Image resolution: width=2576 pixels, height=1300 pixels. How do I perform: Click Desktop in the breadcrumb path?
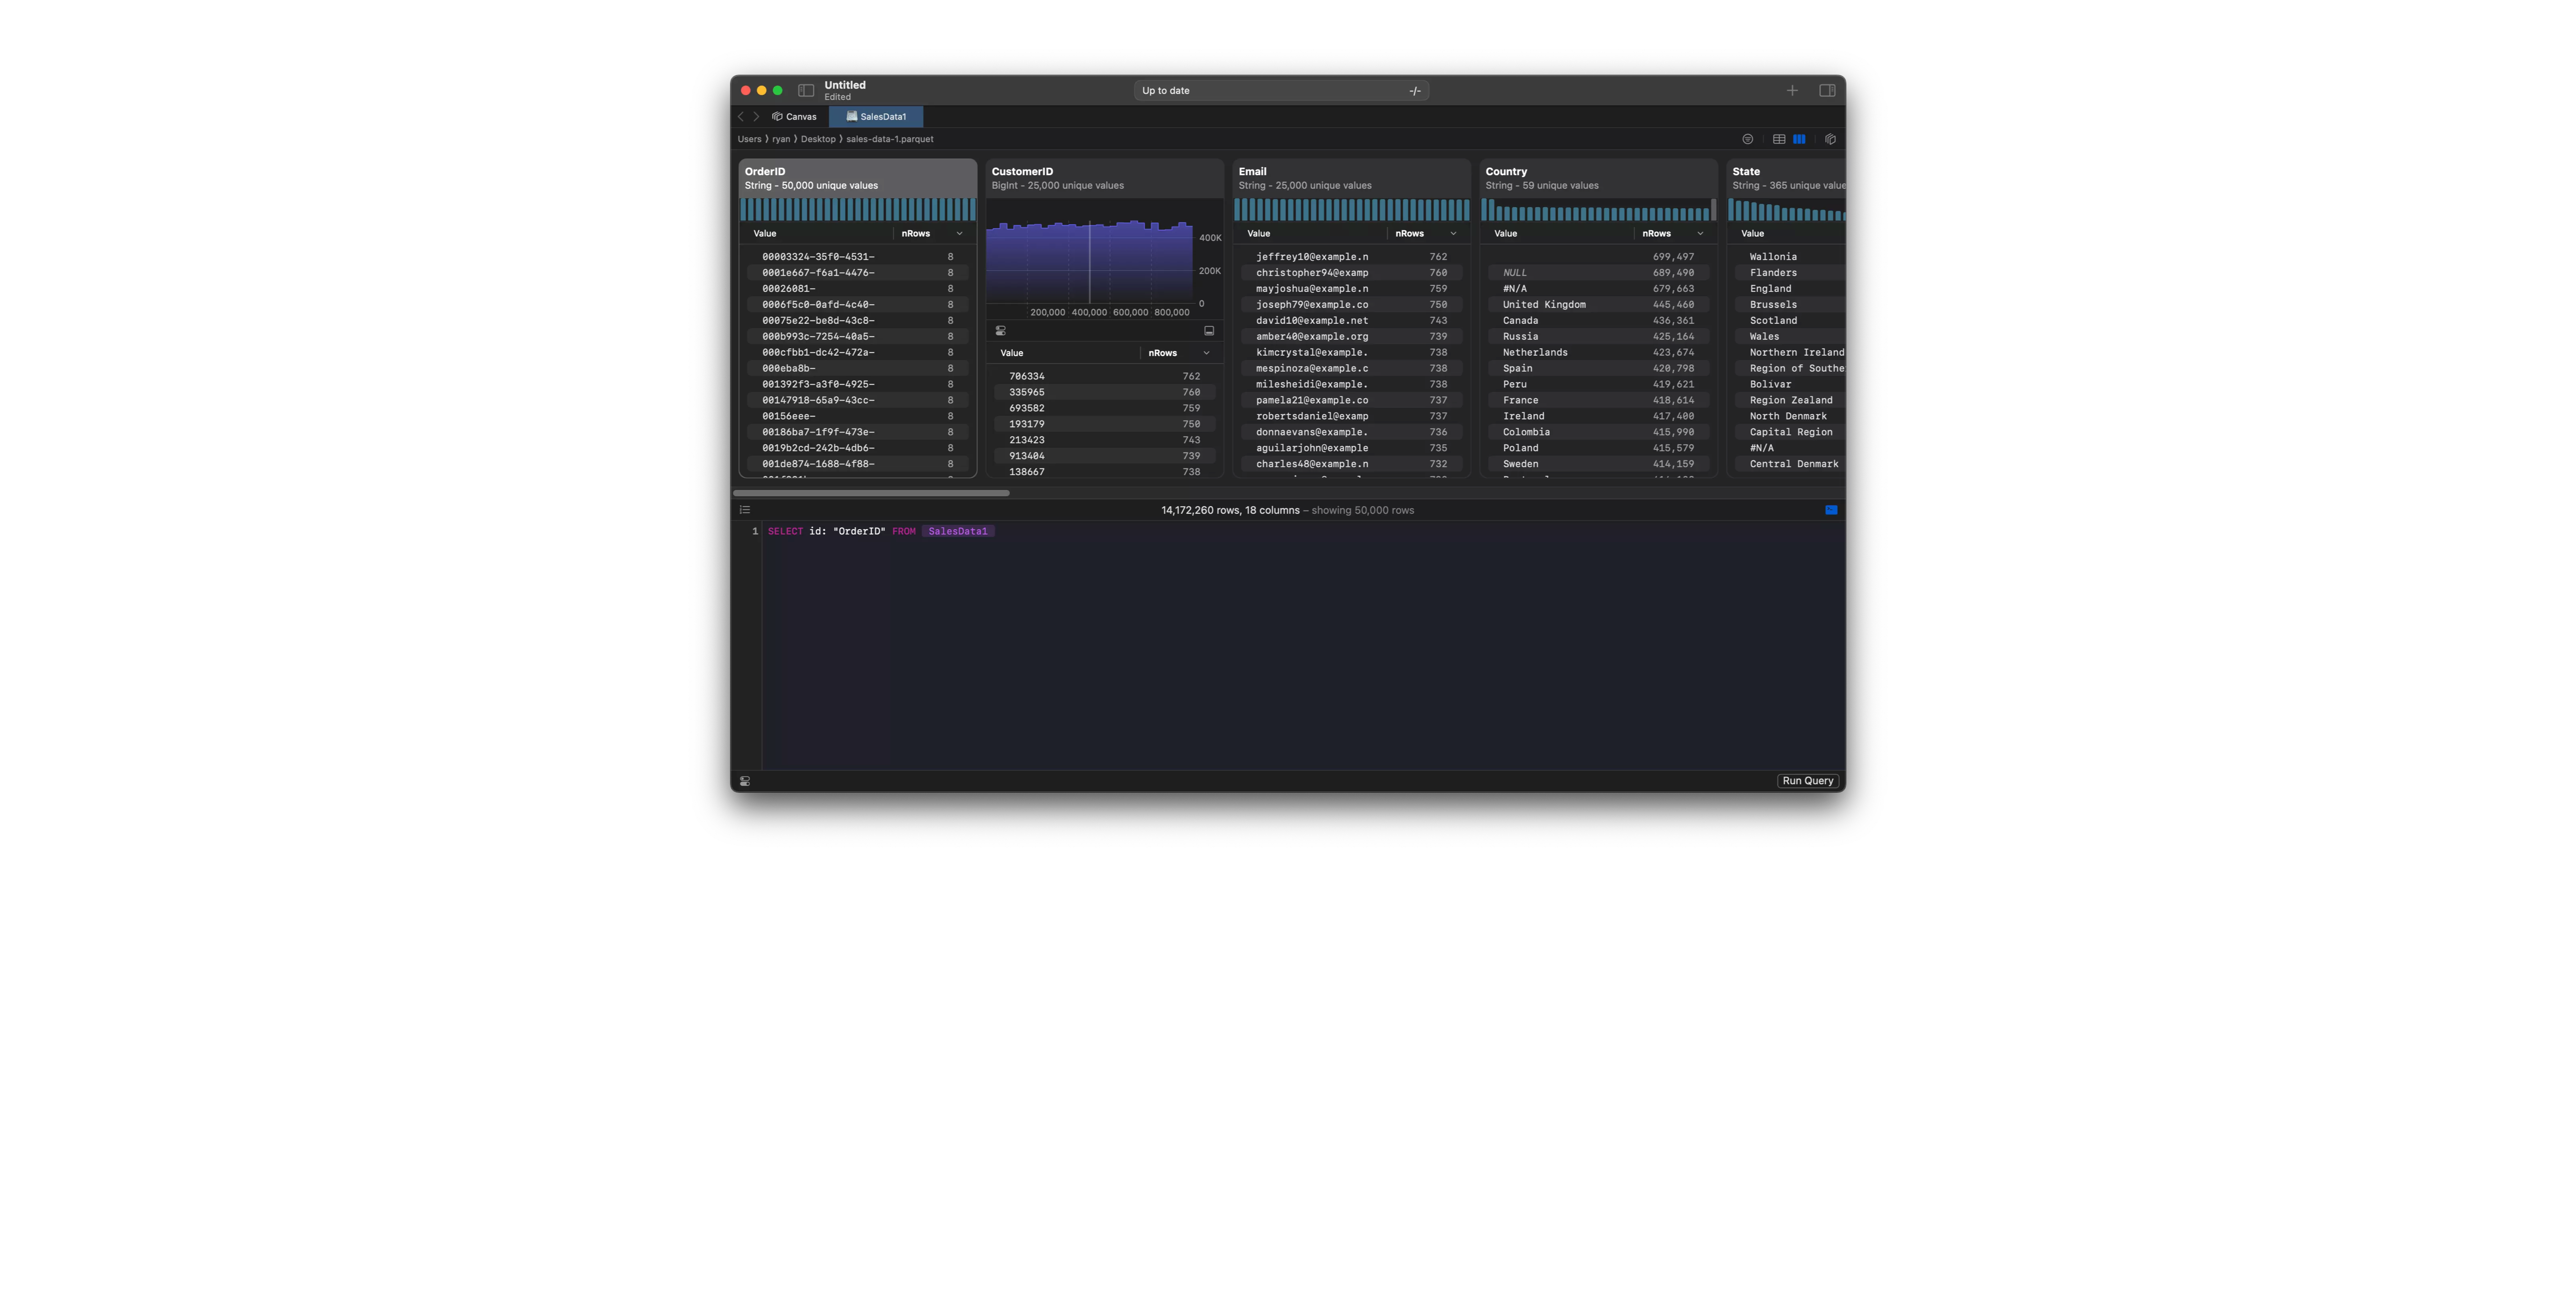(x=818, y=139)
